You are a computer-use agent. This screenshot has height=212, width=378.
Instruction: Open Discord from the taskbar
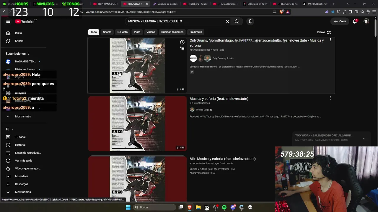pyautogui.click(x=233, y=207)
